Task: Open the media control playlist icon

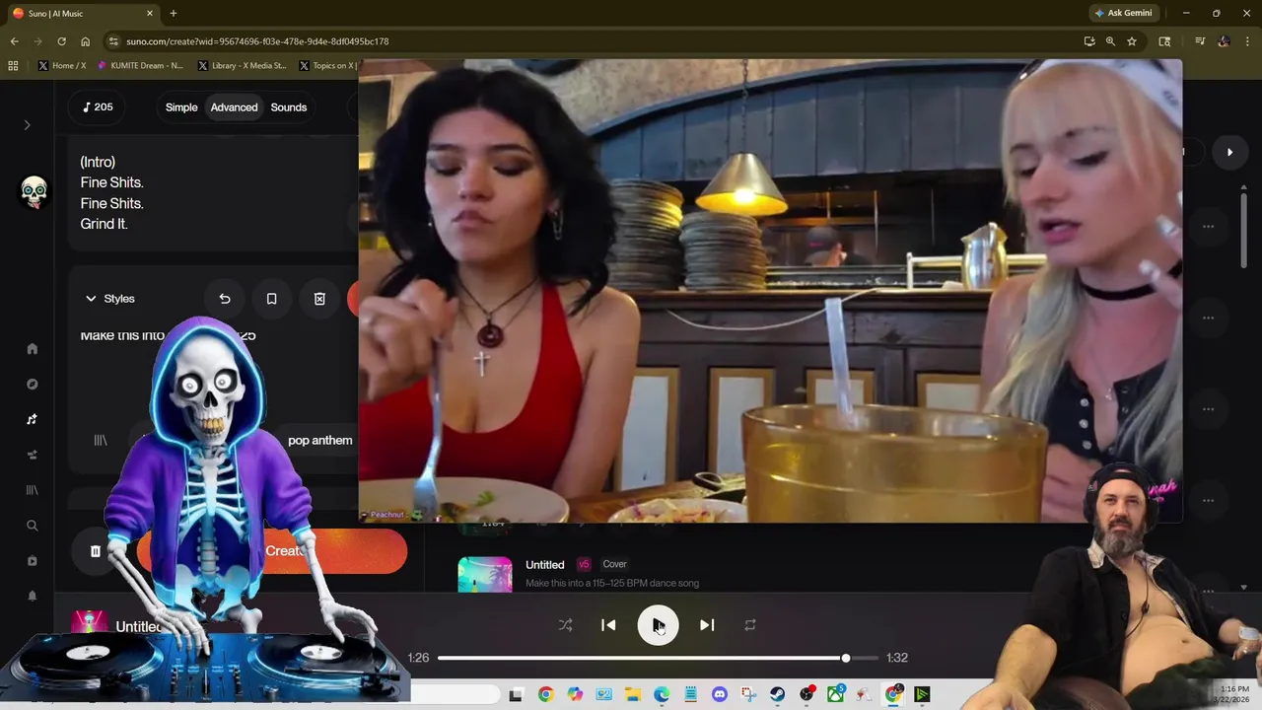Action: pos(1200,41)
